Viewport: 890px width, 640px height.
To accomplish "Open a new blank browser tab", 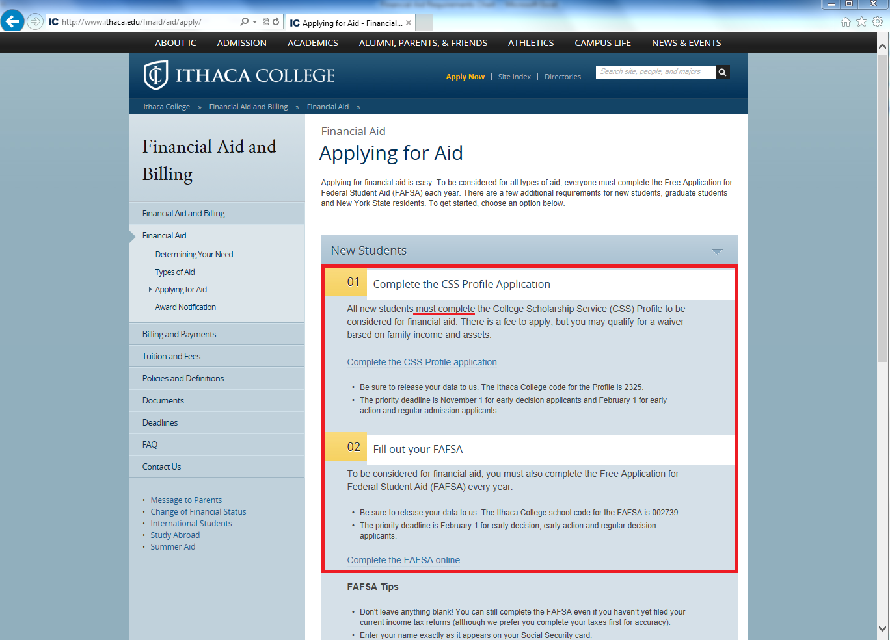I will click(424, 23).
